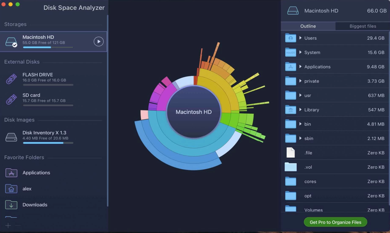Select the 'SD card' label
This screenshot has width=390, height=233.
[x=31, y=95]
